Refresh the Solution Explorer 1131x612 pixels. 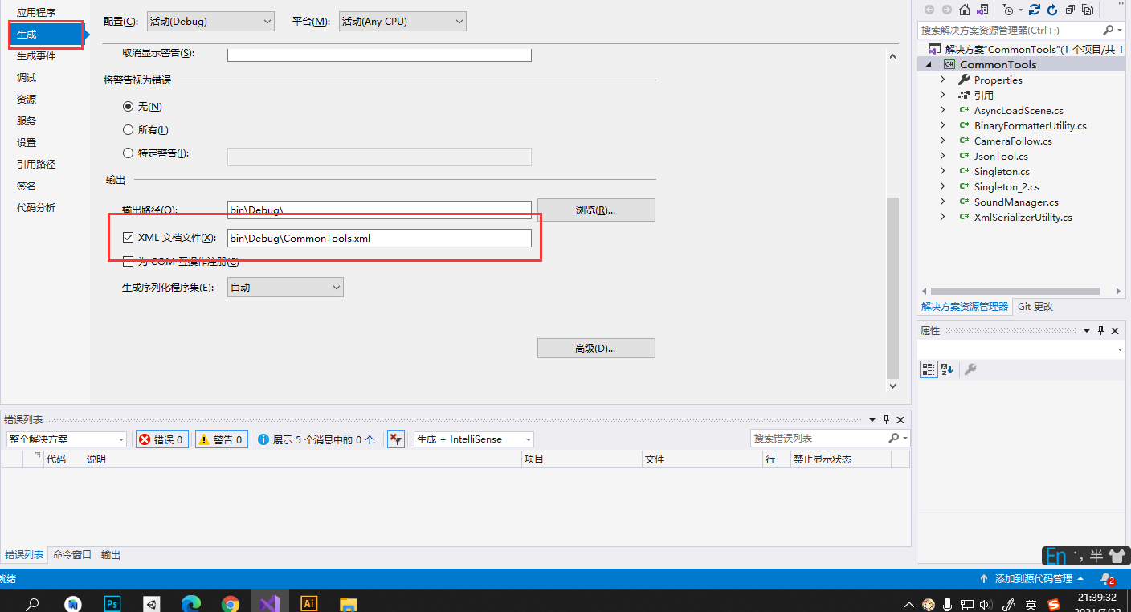(x=1052, y=10)
